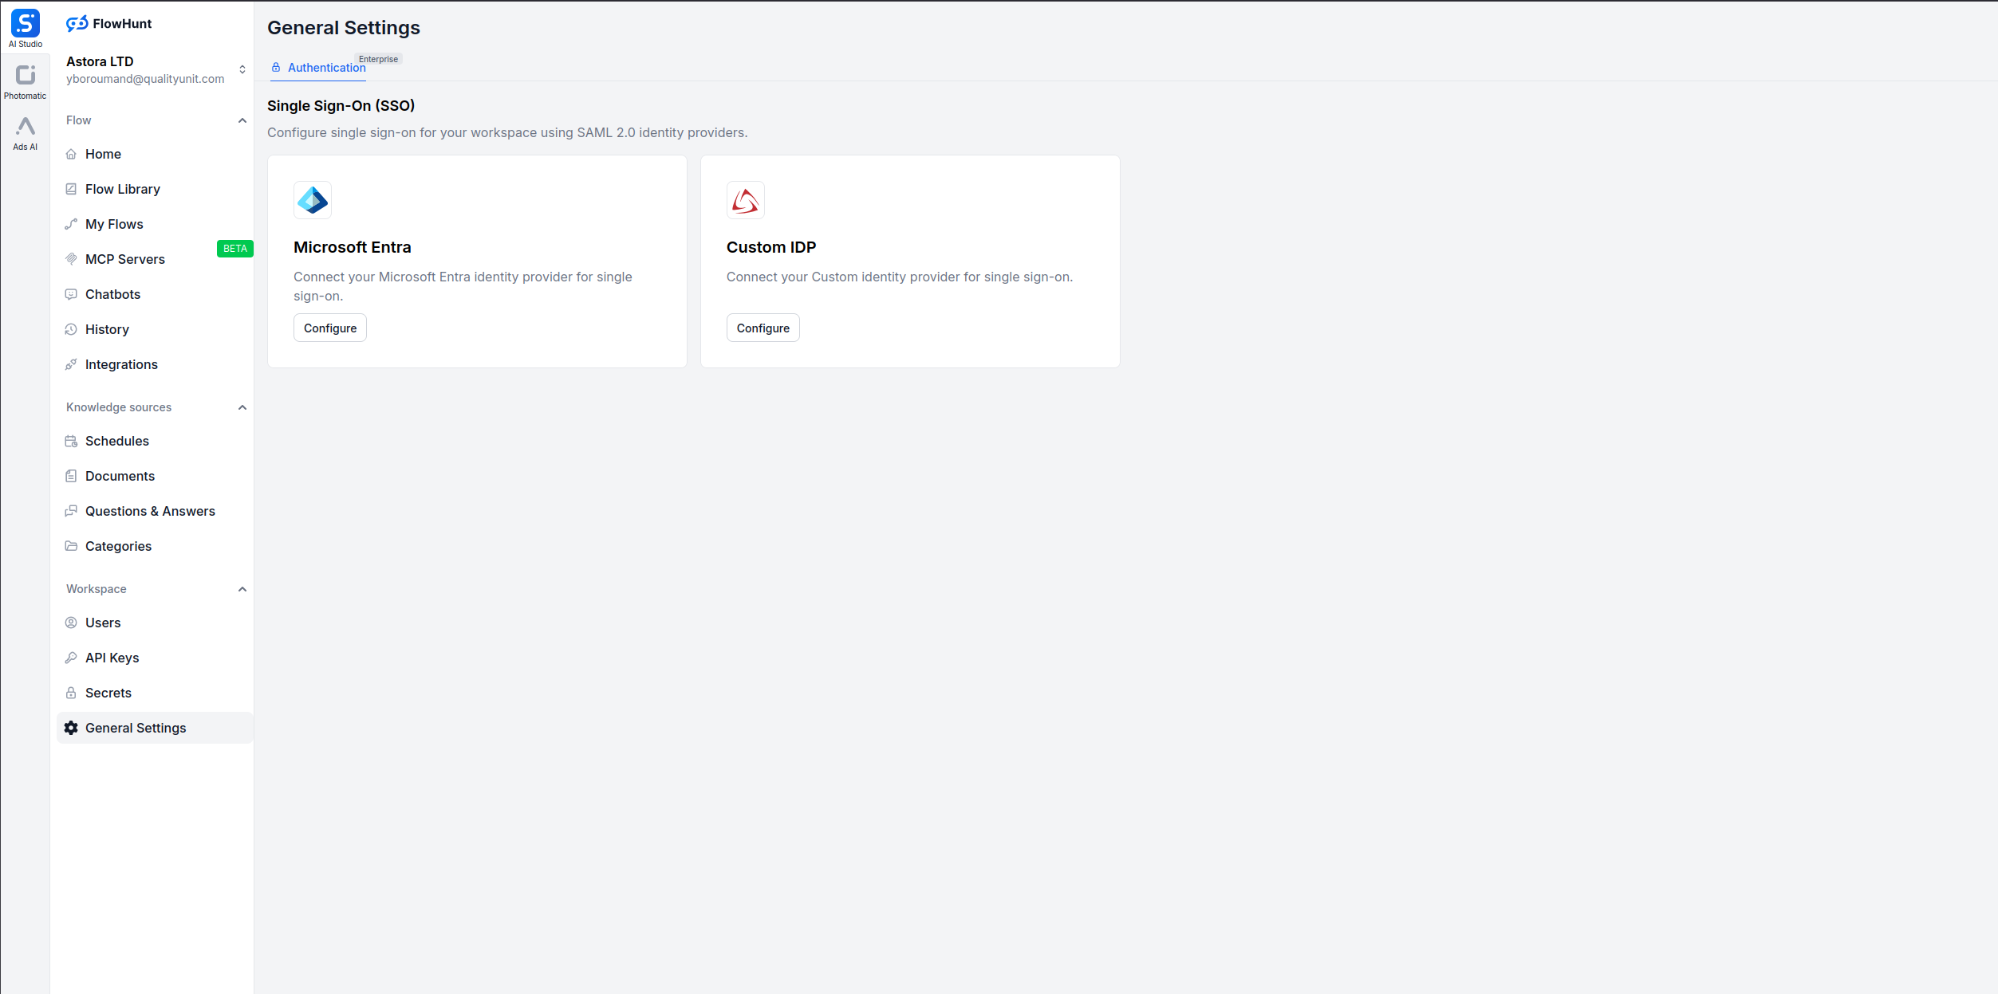Open History via the clock icon

coord(71,329)
